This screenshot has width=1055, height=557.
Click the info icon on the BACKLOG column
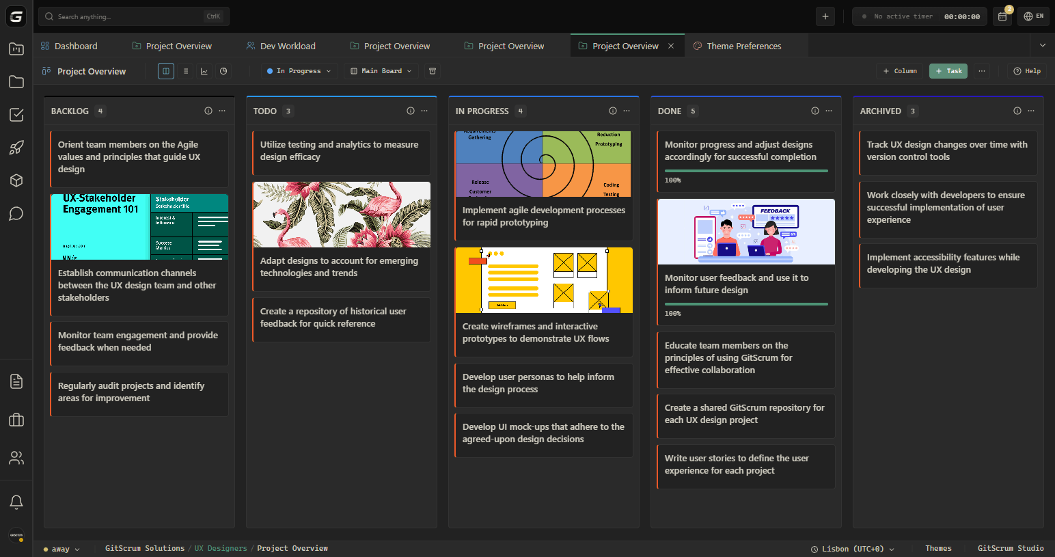[208, 110]
